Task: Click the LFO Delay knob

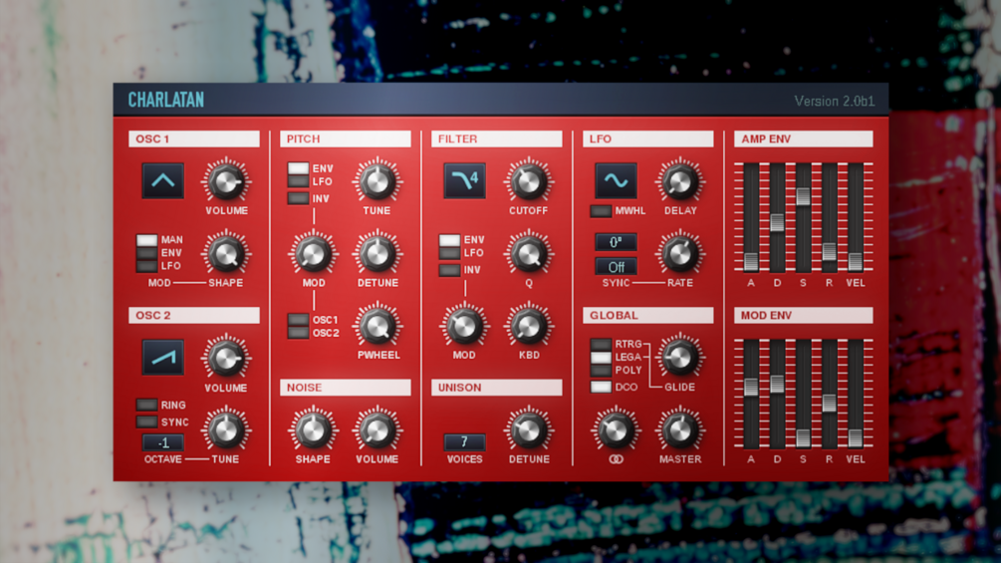Action: tap(680, 182)
